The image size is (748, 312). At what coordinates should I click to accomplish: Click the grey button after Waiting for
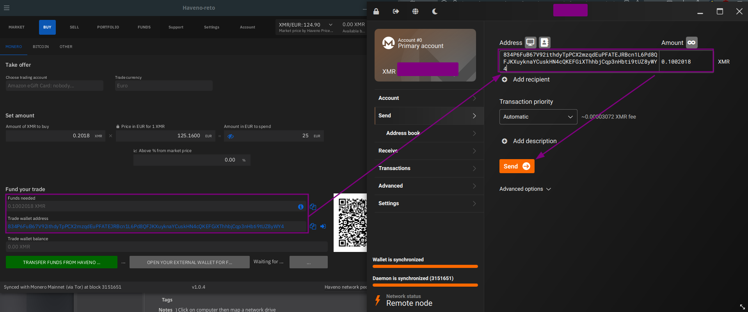click(x=309, y=262)
